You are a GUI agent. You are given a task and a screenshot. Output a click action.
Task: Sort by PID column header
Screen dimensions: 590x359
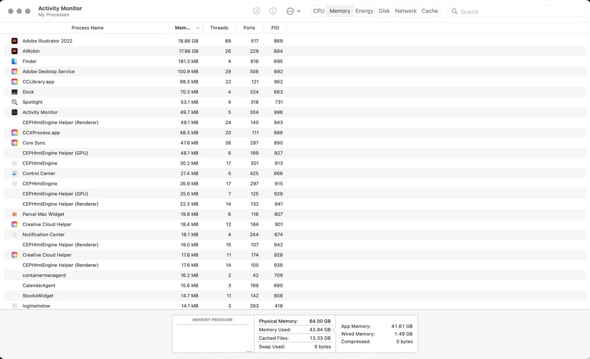click(275, 28)
